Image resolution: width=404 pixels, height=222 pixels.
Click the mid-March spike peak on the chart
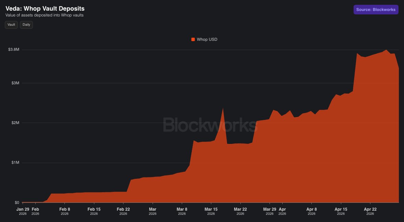(x=223, y=108)
